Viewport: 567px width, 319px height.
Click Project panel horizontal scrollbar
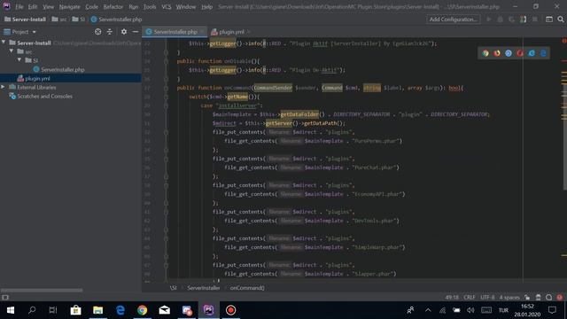tap(42, 290)
